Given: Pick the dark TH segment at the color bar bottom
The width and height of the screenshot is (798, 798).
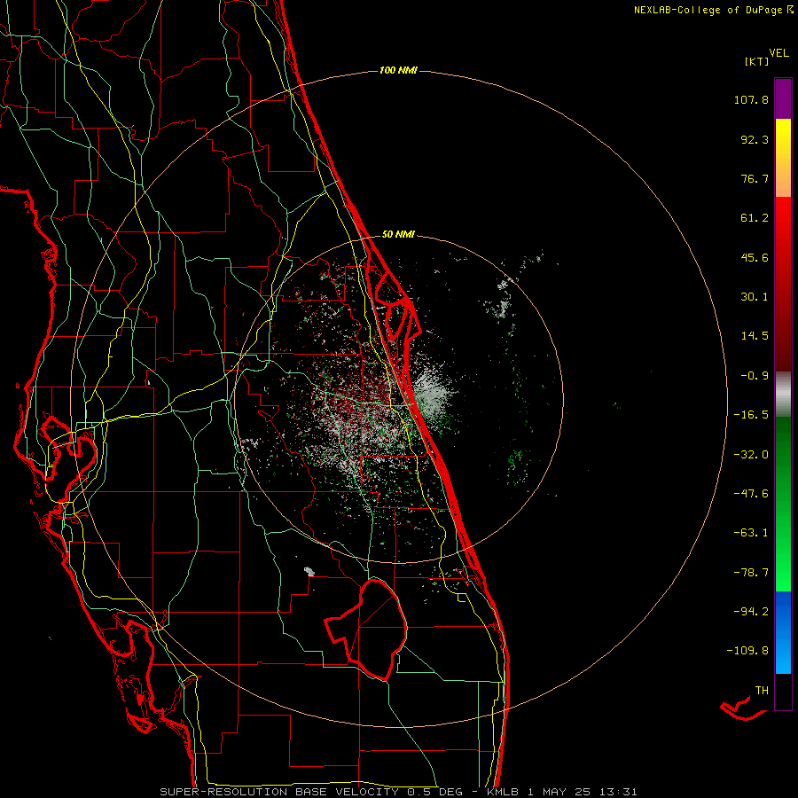Looking at the screenshot, I should (783, 692).
